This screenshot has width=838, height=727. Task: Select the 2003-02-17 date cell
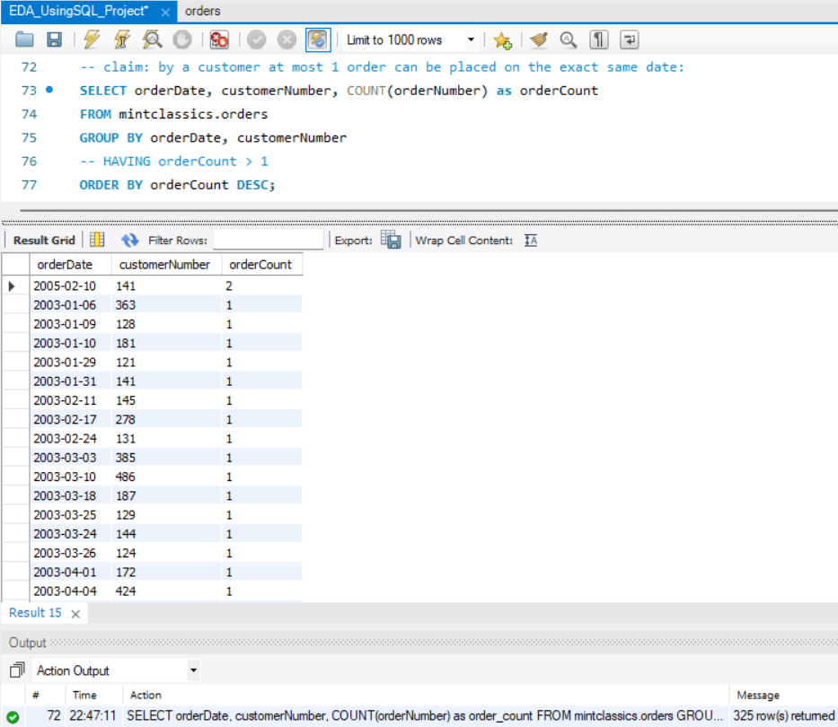click(x=65, y=419)
